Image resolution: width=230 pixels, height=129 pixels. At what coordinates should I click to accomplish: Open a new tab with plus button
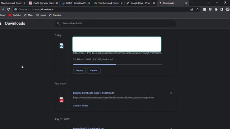pyautogui.click(x=193, y=3)
